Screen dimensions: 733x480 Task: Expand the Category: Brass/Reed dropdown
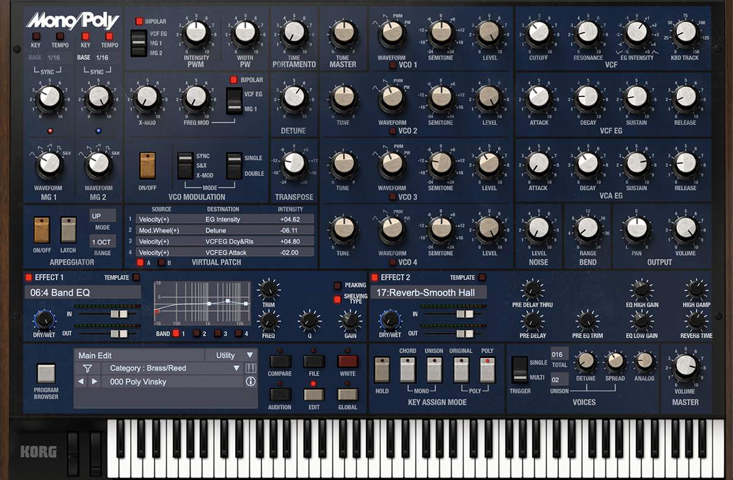174,368
